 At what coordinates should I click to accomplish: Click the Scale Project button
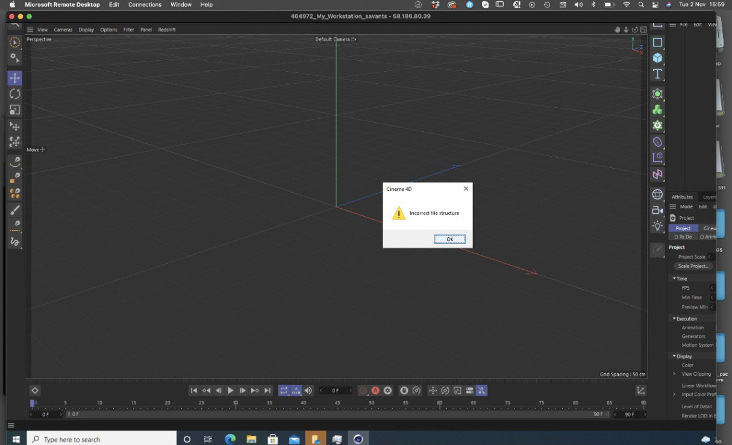[692, 266]
